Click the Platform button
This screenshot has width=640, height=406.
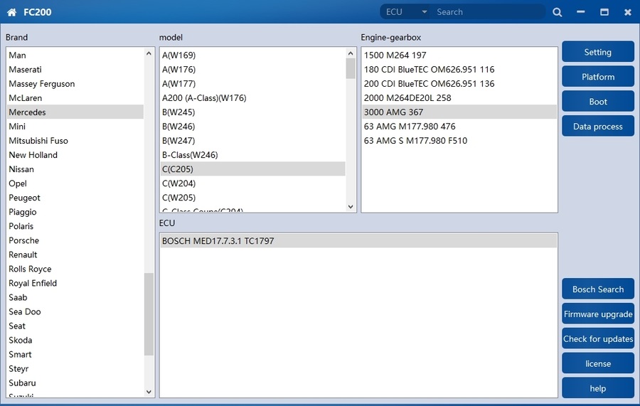tap(597, 77)
